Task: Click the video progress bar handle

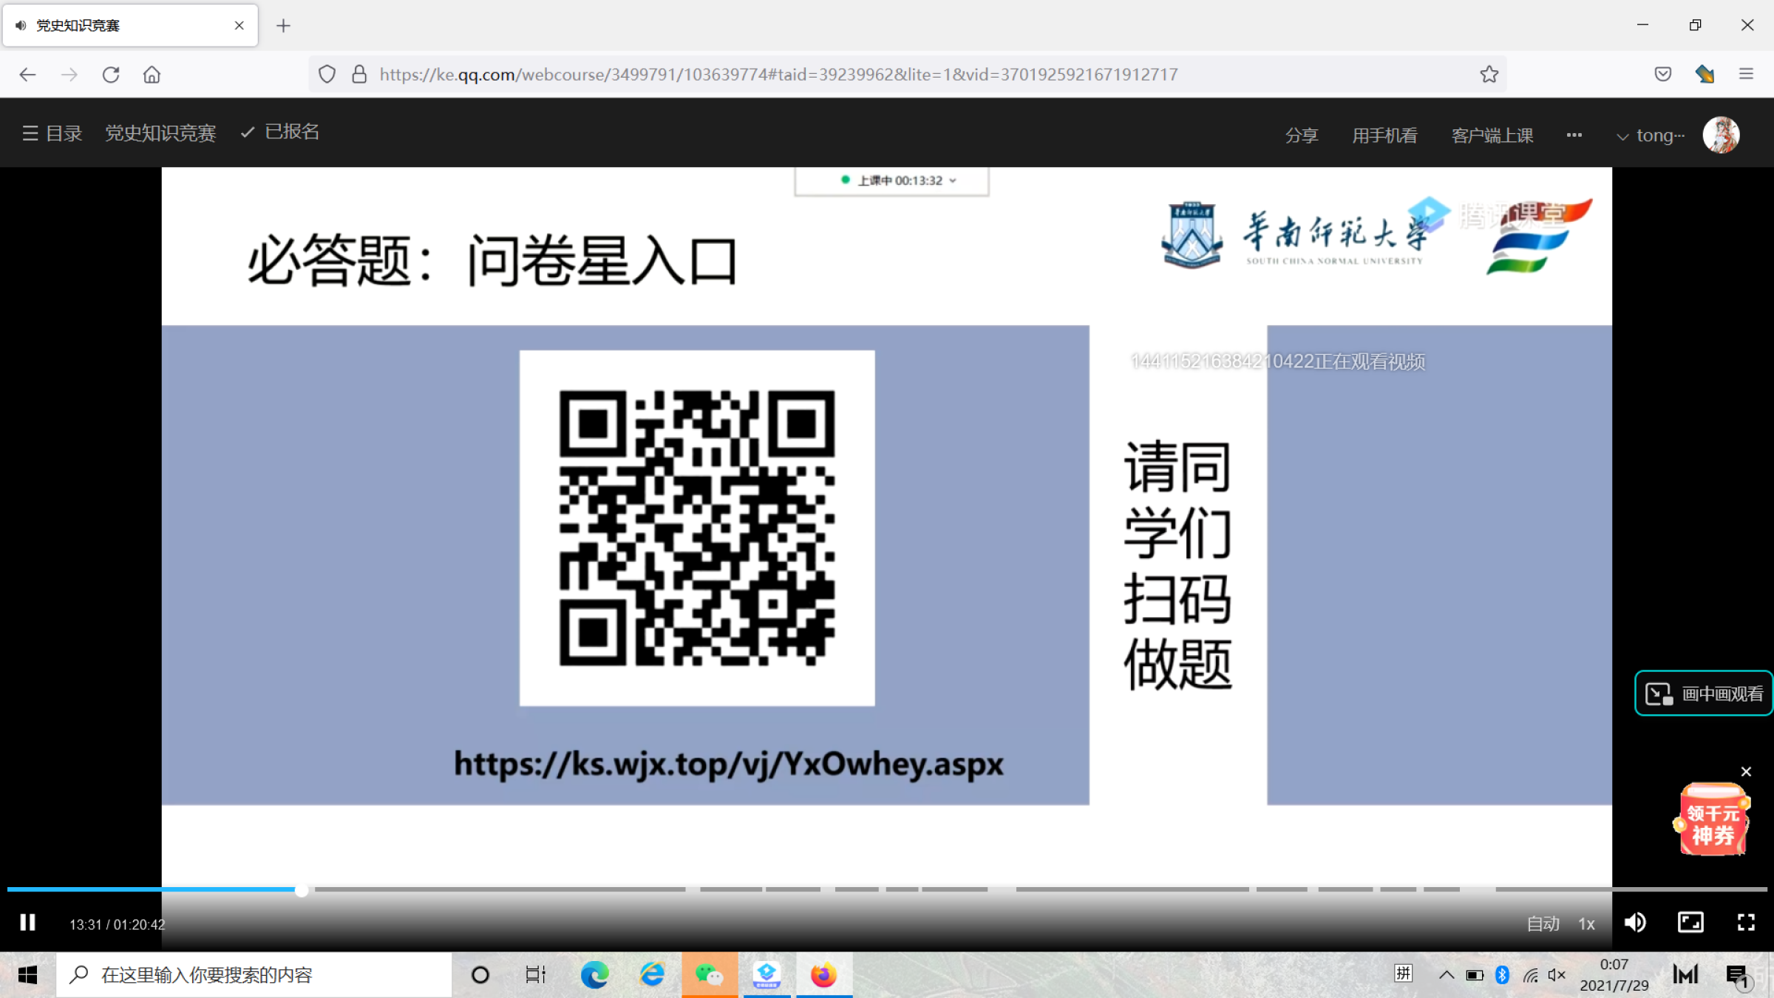Action: [x=302, y=890]
